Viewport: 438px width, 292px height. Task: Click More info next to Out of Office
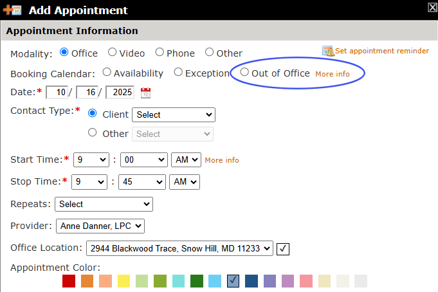coord(333,74)
